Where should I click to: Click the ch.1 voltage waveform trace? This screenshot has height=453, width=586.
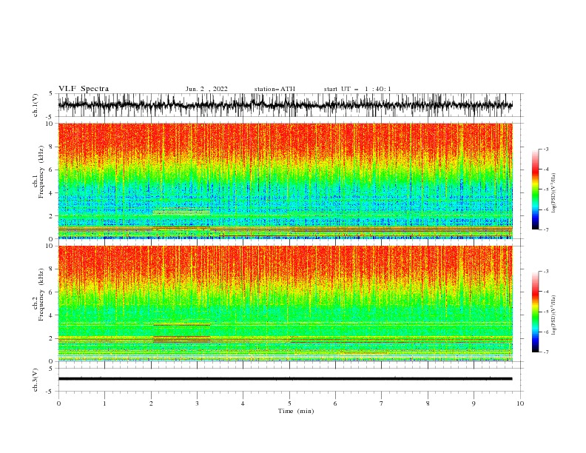tap(285, 105)
